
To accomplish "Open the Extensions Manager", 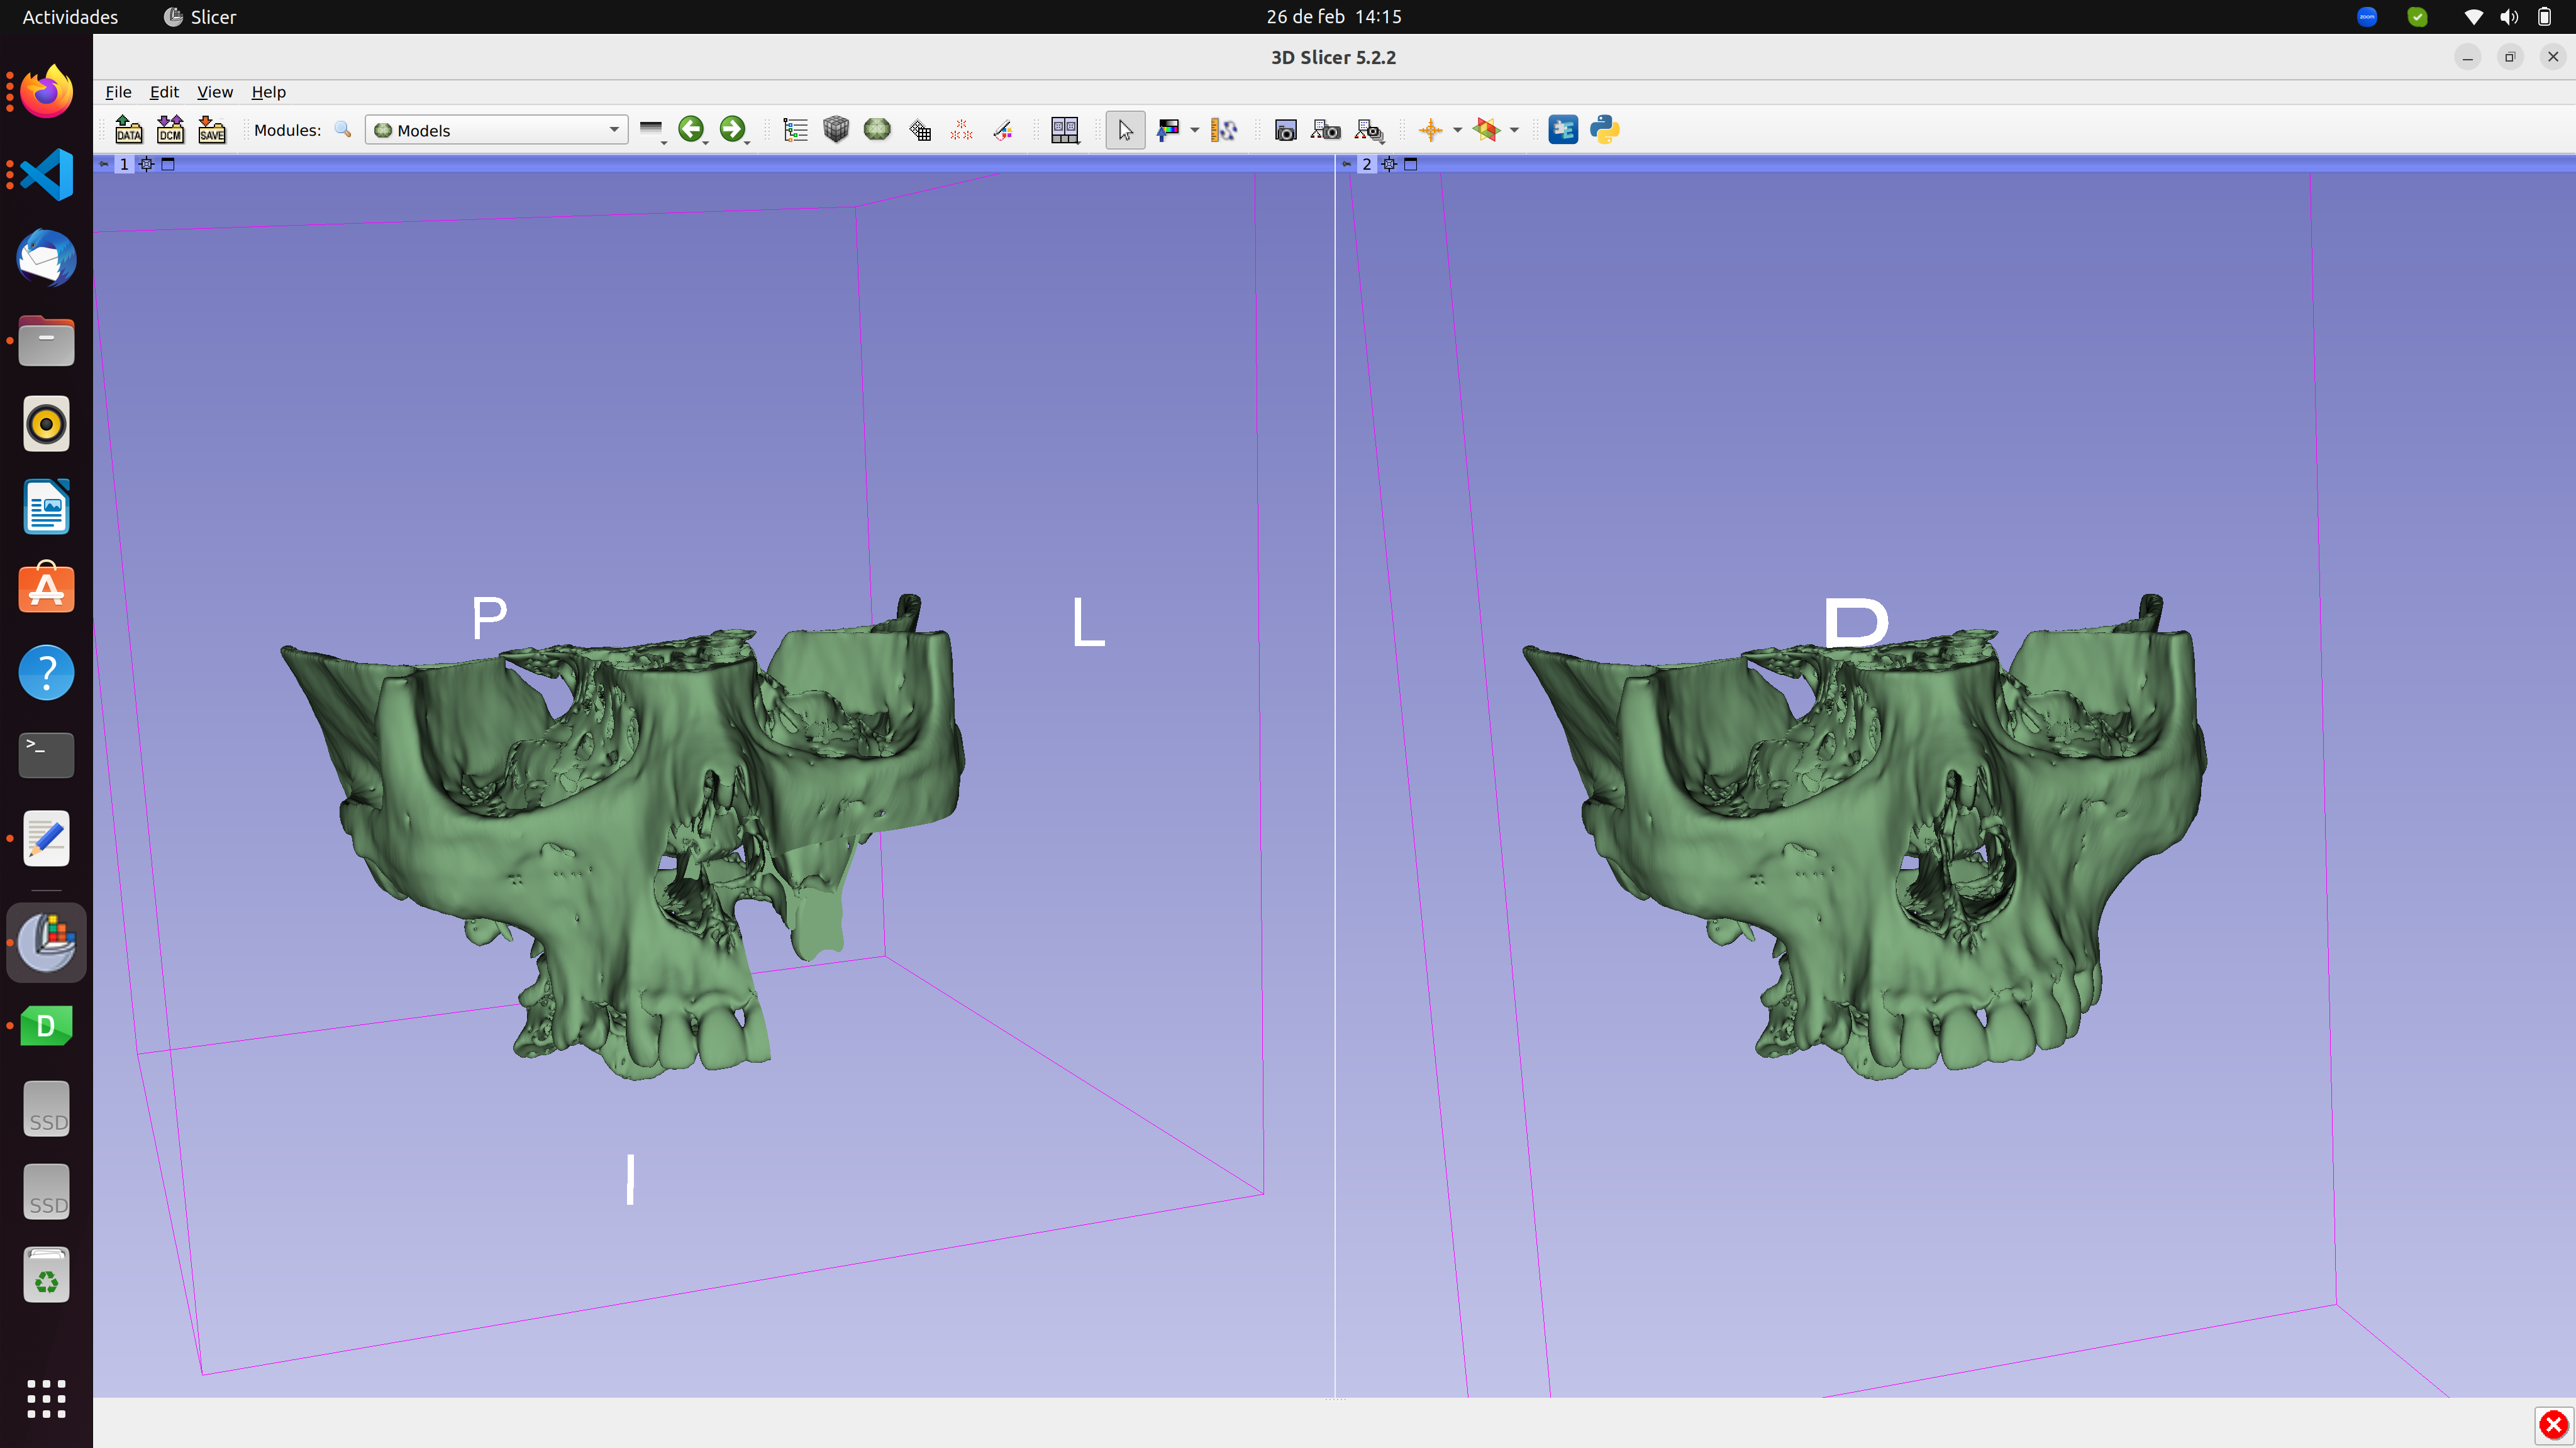I will (1563, 129).
